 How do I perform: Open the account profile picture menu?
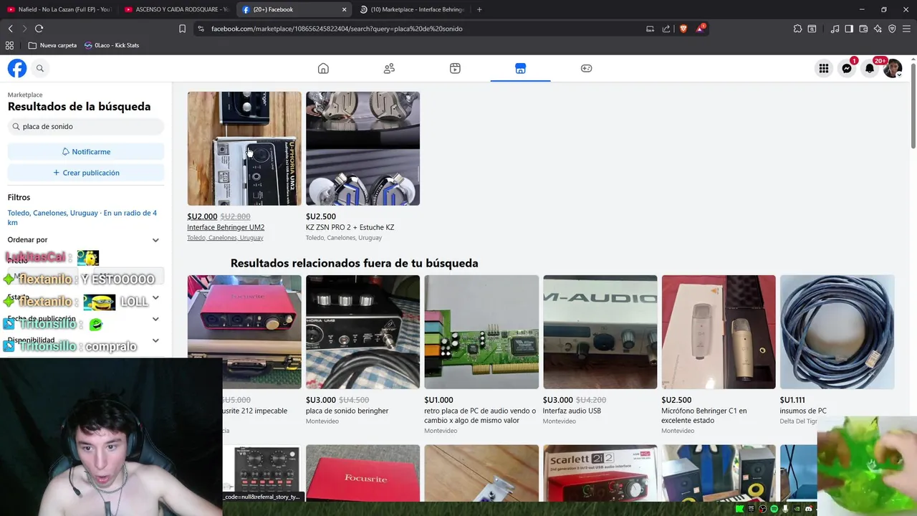[893, 68]
